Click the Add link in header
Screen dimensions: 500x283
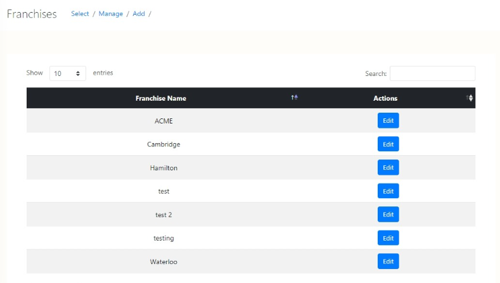coord(139,14)
